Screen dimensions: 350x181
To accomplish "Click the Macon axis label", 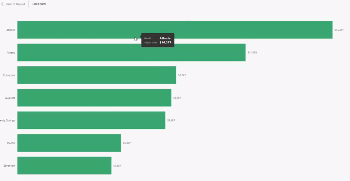I will (11, 143).
